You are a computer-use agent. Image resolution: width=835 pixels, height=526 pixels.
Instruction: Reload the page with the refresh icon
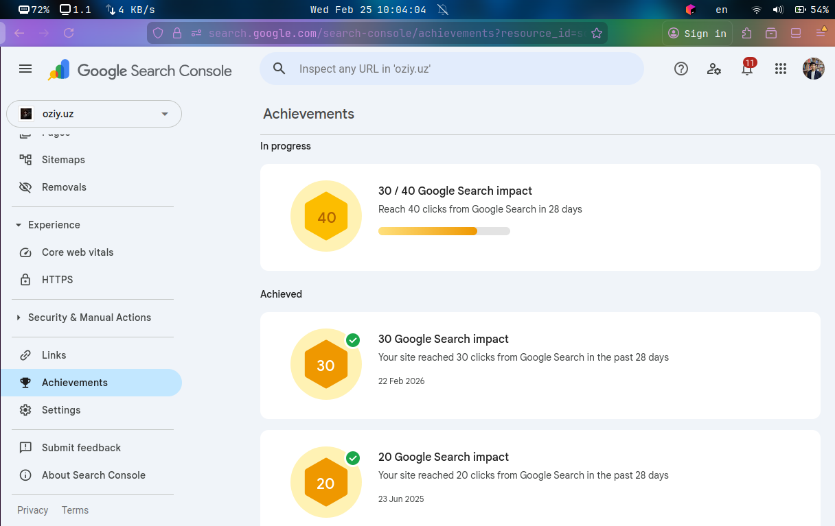tap(69, 33)
